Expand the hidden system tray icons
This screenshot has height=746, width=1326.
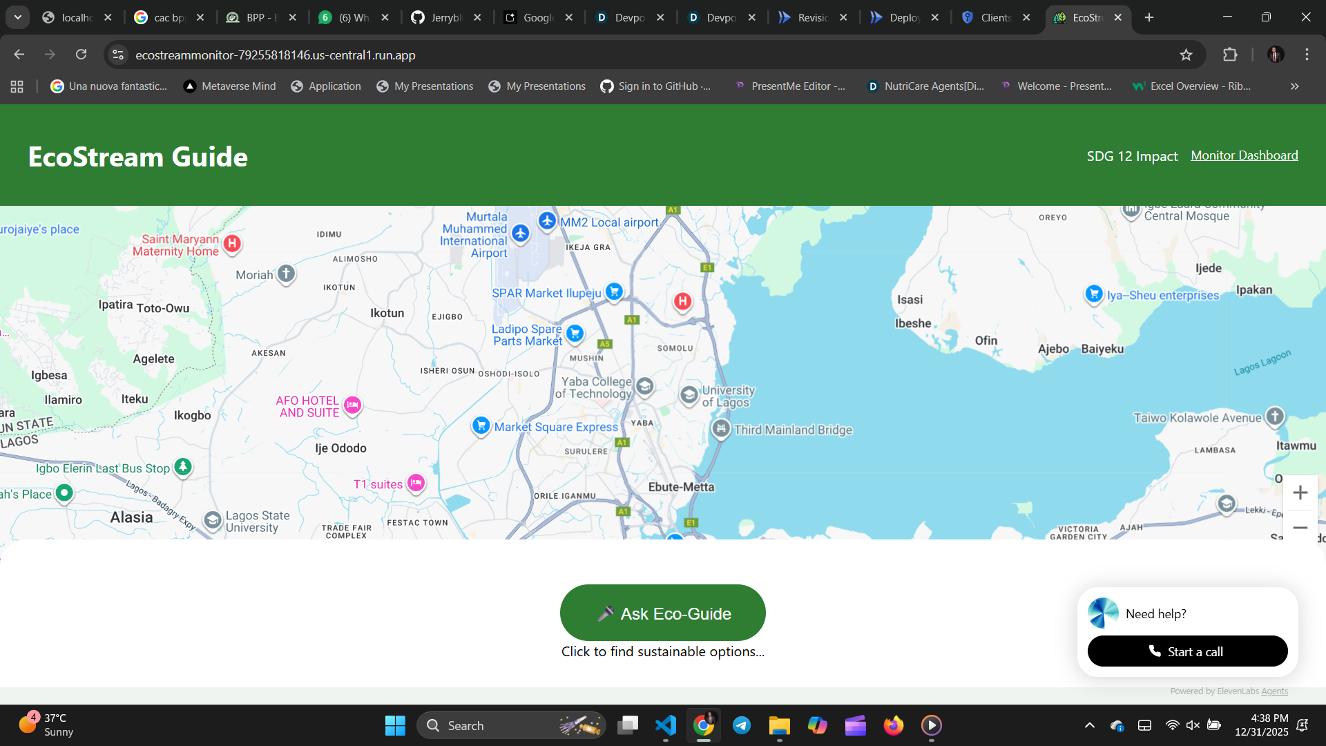tap(1089, 725)
